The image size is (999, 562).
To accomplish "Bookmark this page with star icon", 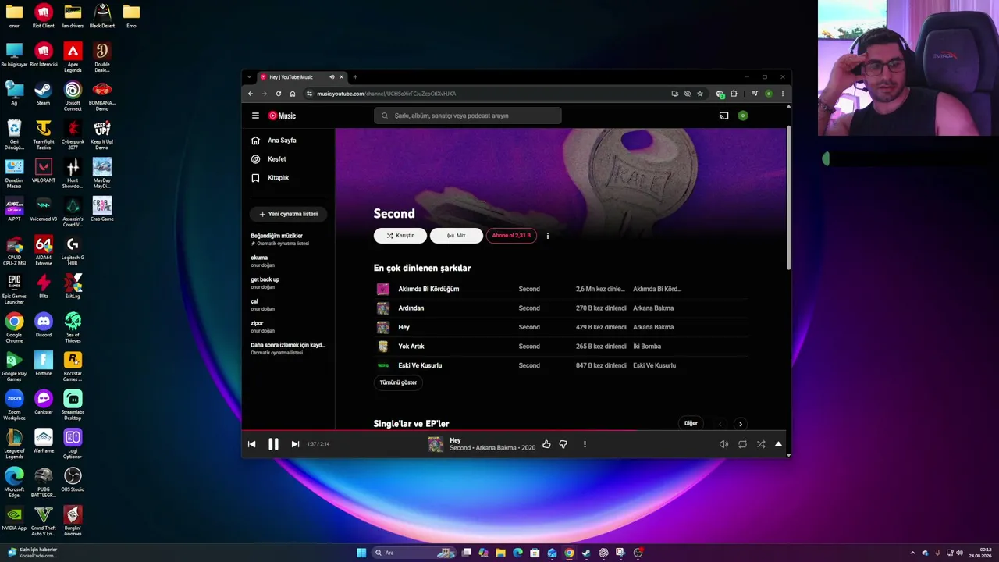I will (x=700, y=94).
